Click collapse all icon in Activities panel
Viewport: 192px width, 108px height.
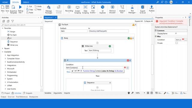click(8, 21)
